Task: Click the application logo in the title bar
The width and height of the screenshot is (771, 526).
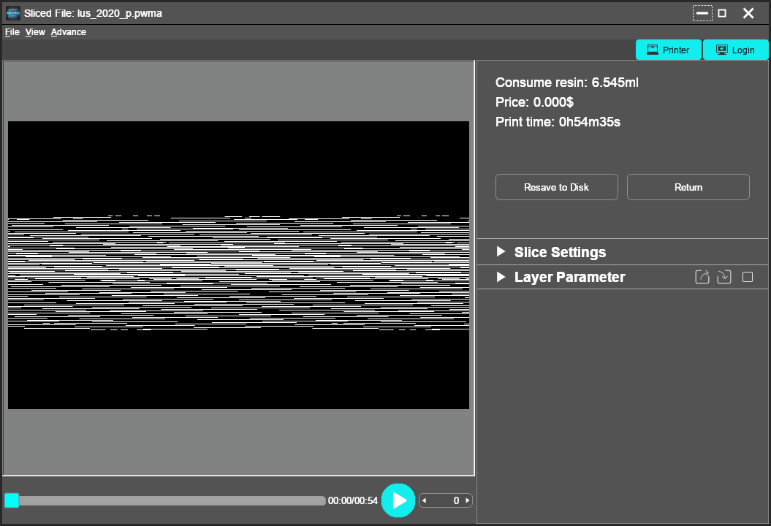Action: click(x=14, y=12)
